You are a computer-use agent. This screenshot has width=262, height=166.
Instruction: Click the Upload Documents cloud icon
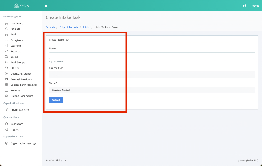[x=7, y=96]
